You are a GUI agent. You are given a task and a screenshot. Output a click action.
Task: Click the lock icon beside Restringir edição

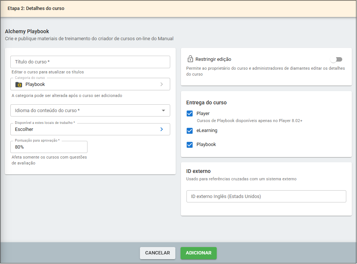tap(190, 59)
